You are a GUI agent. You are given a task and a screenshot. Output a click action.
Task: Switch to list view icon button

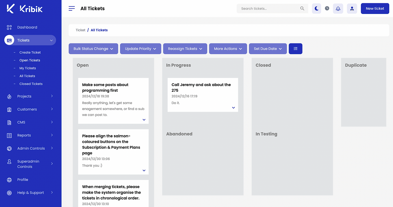click(295, 49)
